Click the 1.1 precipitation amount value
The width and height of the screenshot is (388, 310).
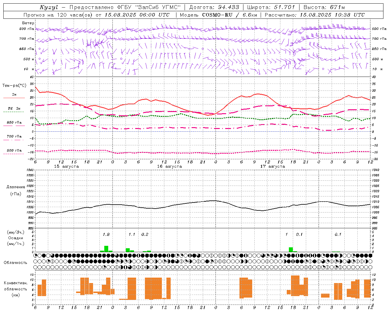pos(132,234)
